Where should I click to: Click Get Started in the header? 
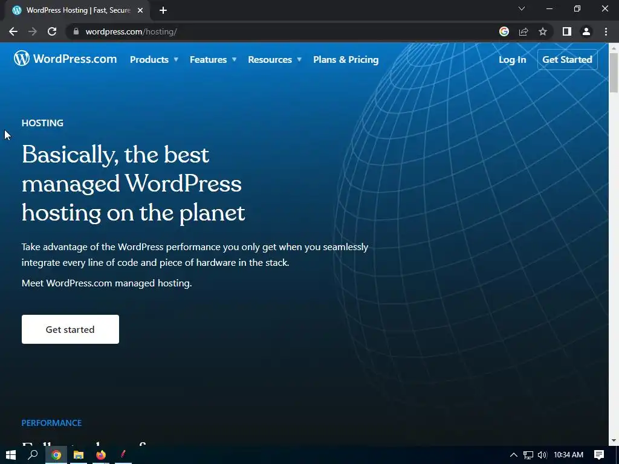pos(567,60)
